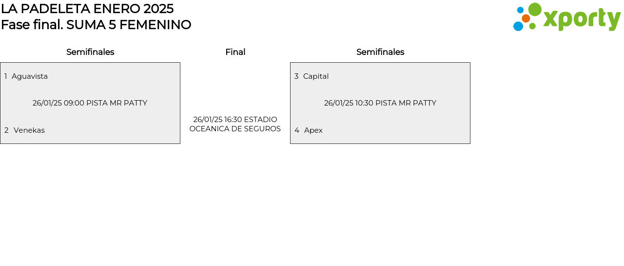Click the orange dot in xporty logo

pos(526,18)
